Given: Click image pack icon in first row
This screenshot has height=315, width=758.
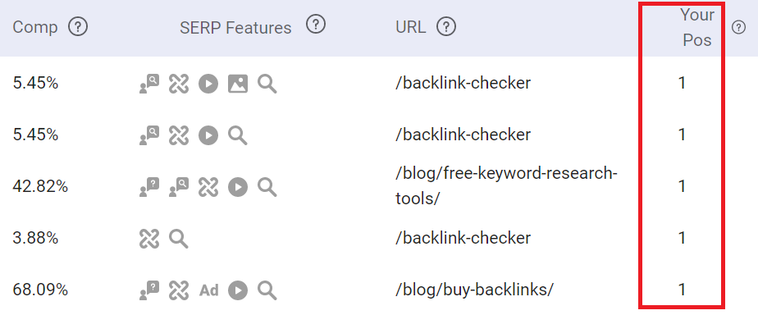Looking at the screenshot, I should click(x=238, y=84).
